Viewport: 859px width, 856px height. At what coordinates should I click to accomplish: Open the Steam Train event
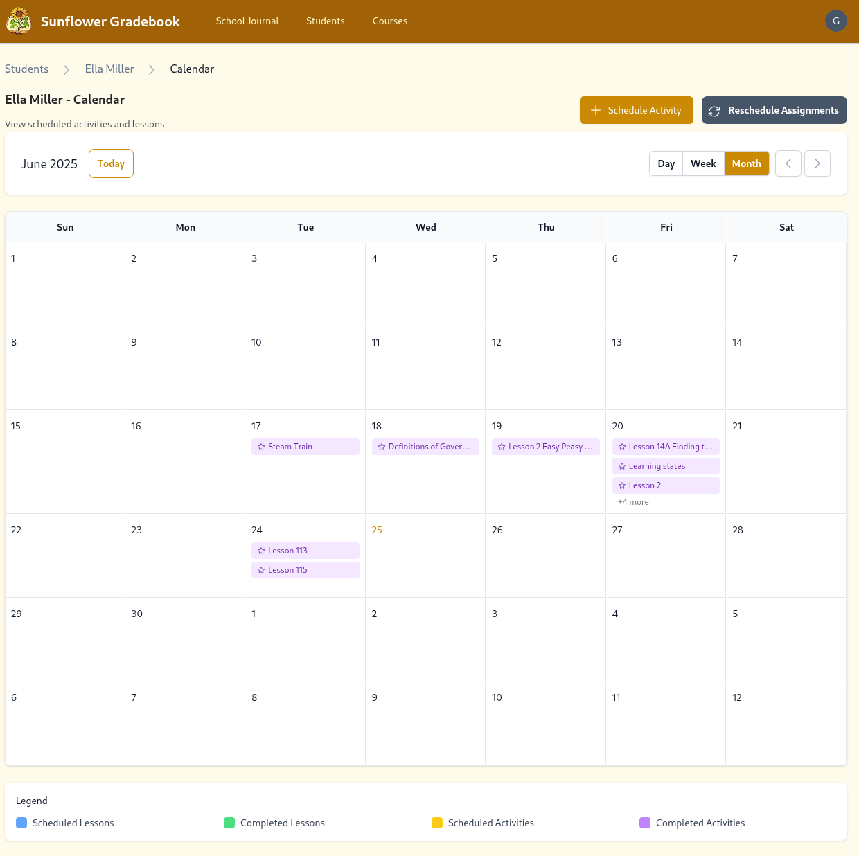305,447
